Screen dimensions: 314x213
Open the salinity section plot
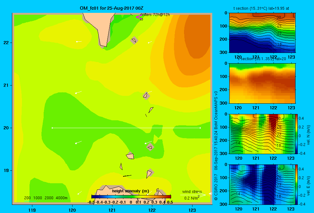(262, 83)
